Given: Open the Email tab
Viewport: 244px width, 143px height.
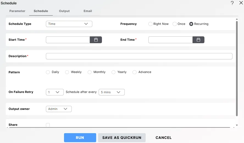Looking at the screenshot, I should [x=88, y=11].
